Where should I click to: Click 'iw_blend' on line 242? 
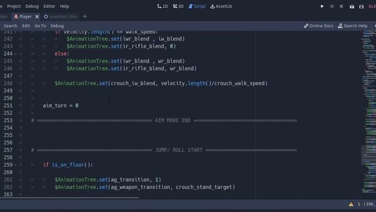pyautogui.click(x=170, y=39)
